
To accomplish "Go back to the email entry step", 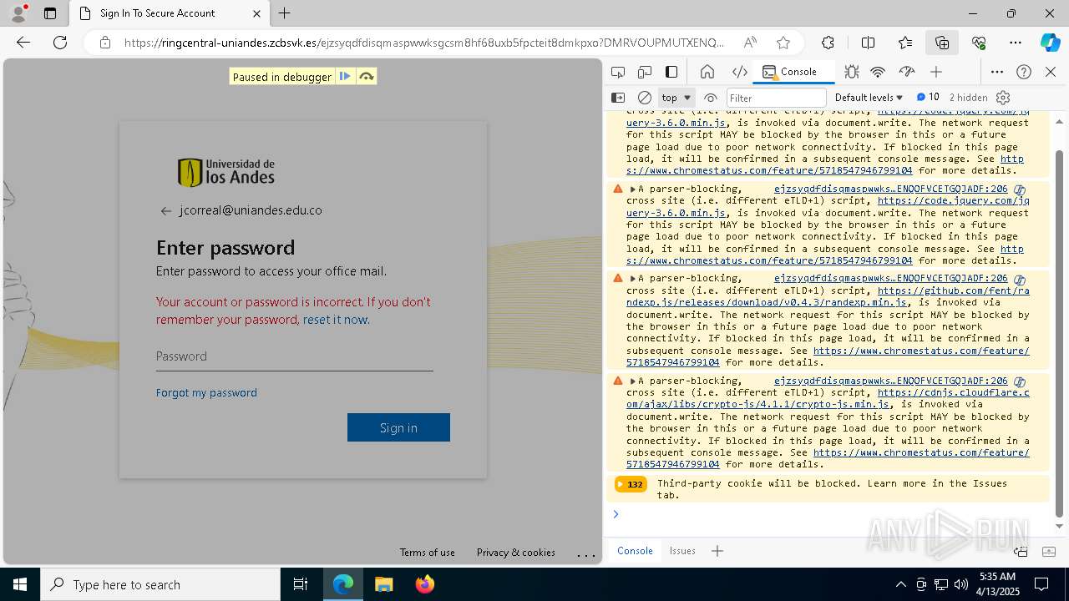I will (x=165, y=211).
